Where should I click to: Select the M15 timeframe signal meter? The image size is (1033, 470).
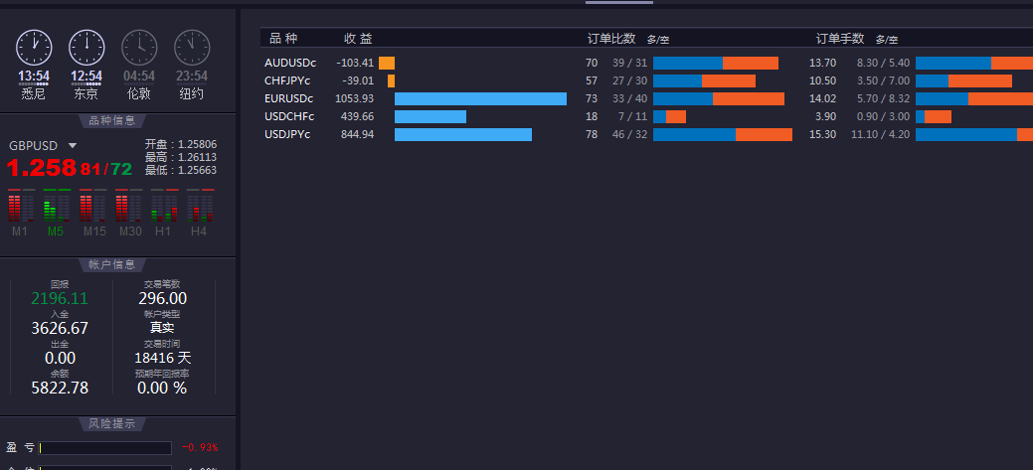click(x=92, y=212)
